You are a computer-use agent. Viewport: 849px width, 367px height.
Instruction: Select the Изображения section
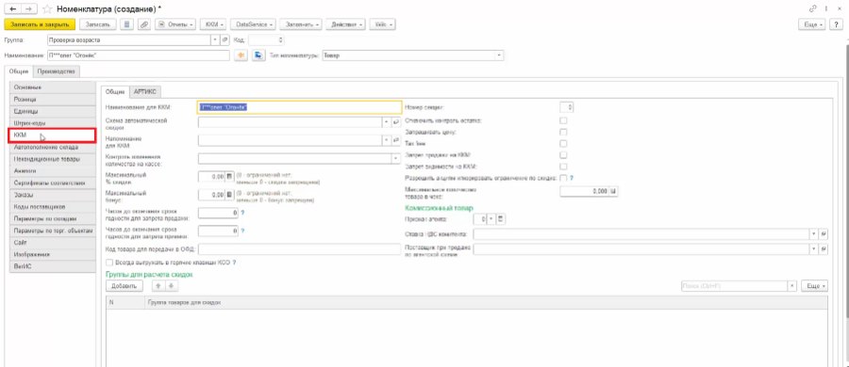52,254
